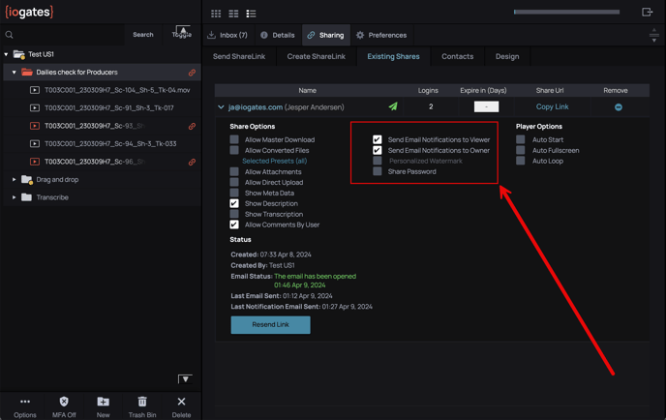Click the green send email icon
This screenshot has width=666, height=420.
tap(393, 106)
